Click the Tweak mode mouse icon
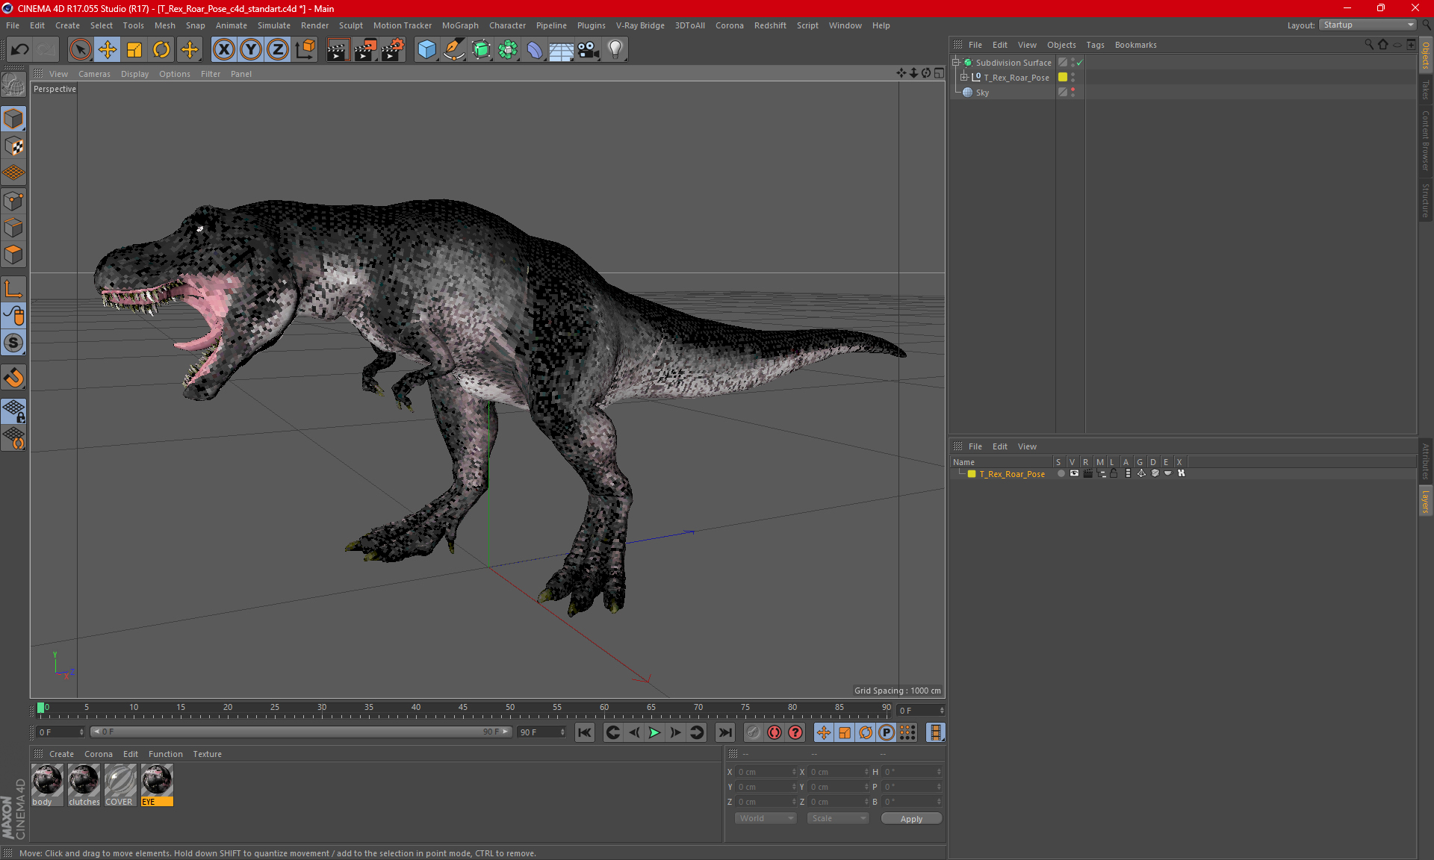This screenshot has height=860, width=1434. (13, 316)
